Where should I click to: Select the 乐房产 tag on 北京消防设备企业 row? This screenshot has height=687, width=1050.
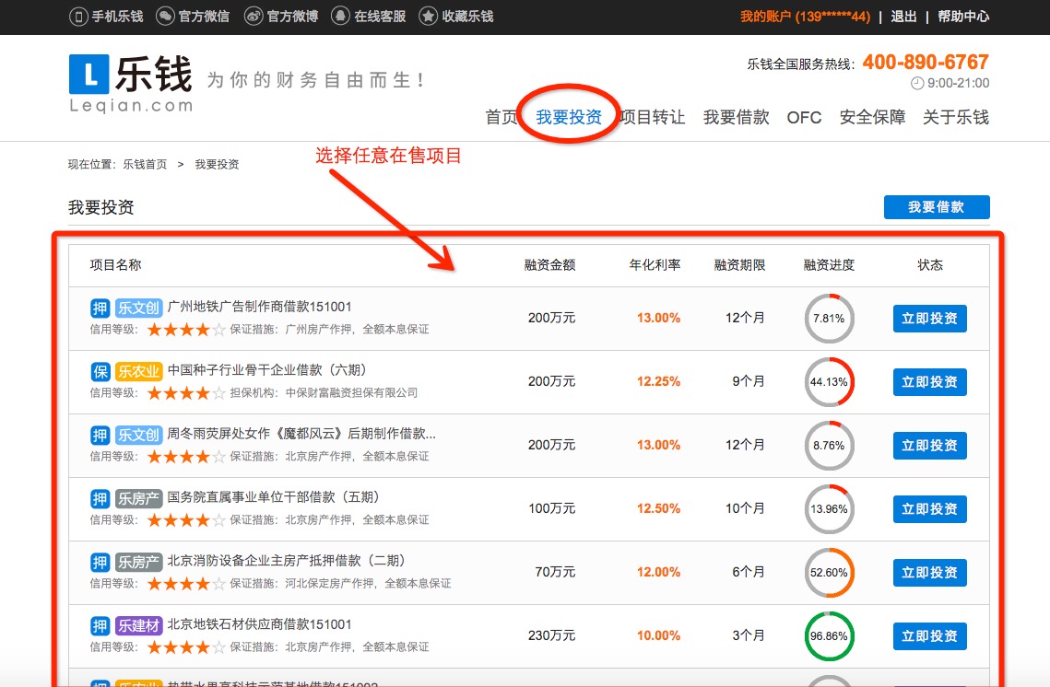(x=138, y=562)
